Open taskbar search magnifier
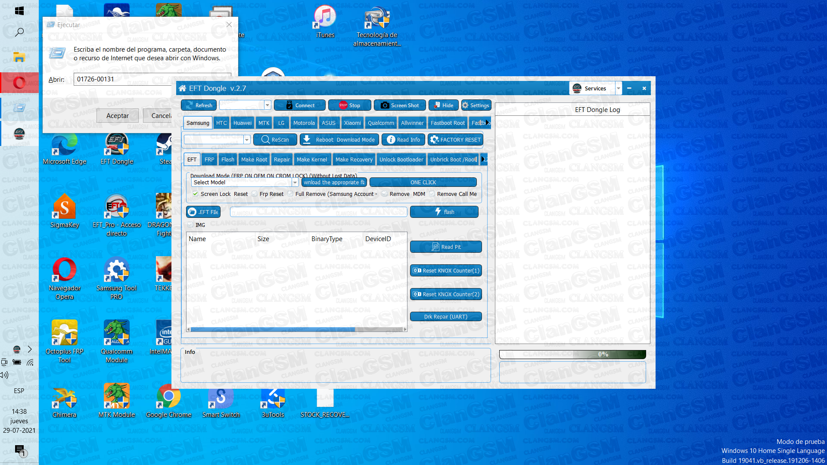This screenshot has height=465, width=827. pyautogui.click(x=19, y=32)
